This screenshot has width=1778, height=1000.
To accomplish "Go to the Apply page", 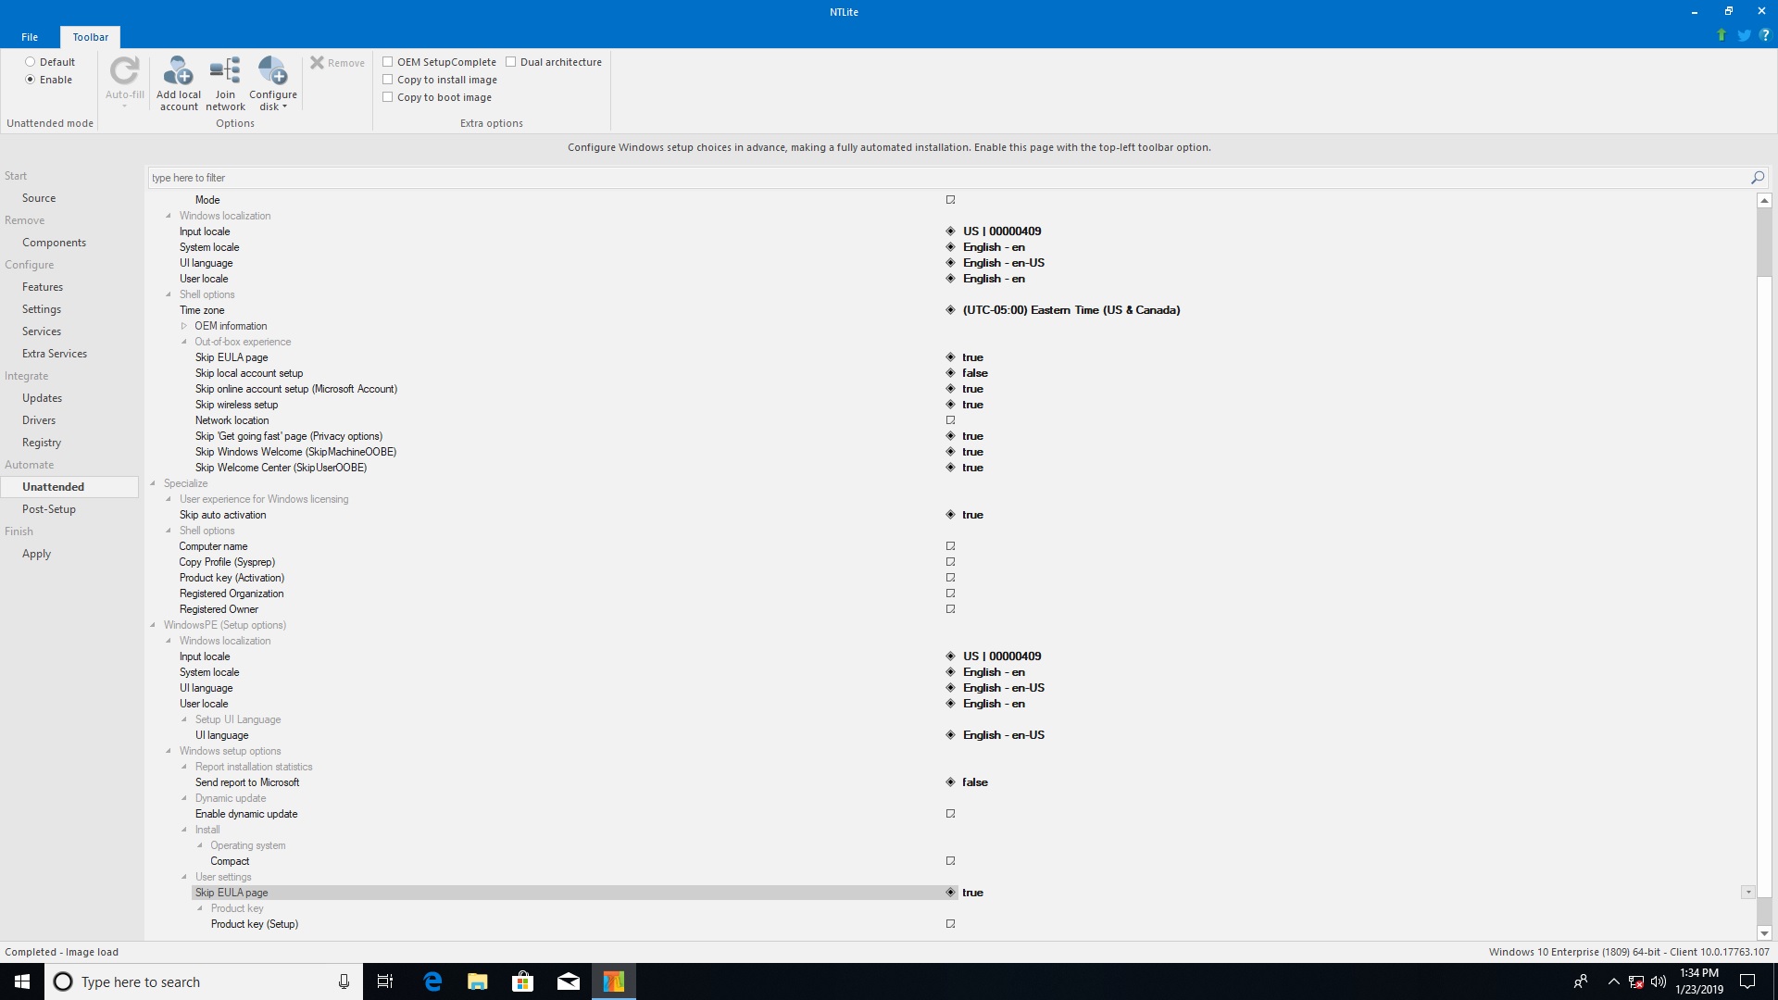I will pyautogui.click(x=36, y=554).
